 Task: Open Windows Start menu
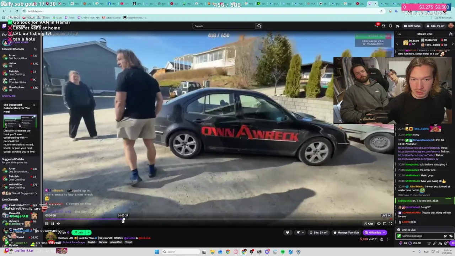[x=157, y=252]
